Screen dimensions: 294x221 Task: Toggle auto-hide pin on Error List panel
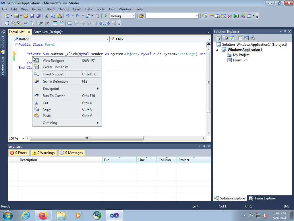[204, 146]
